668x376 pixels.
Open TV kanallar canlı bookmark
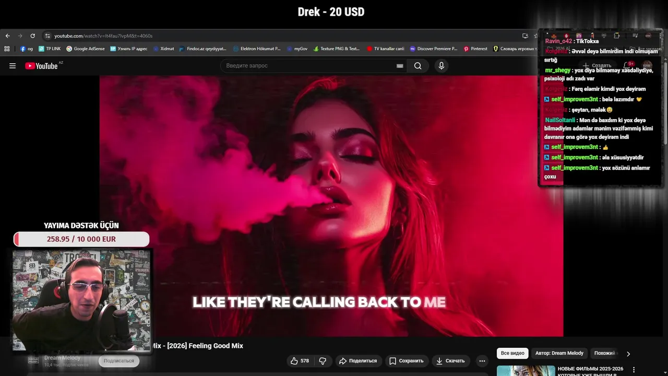tap(385, 49)
